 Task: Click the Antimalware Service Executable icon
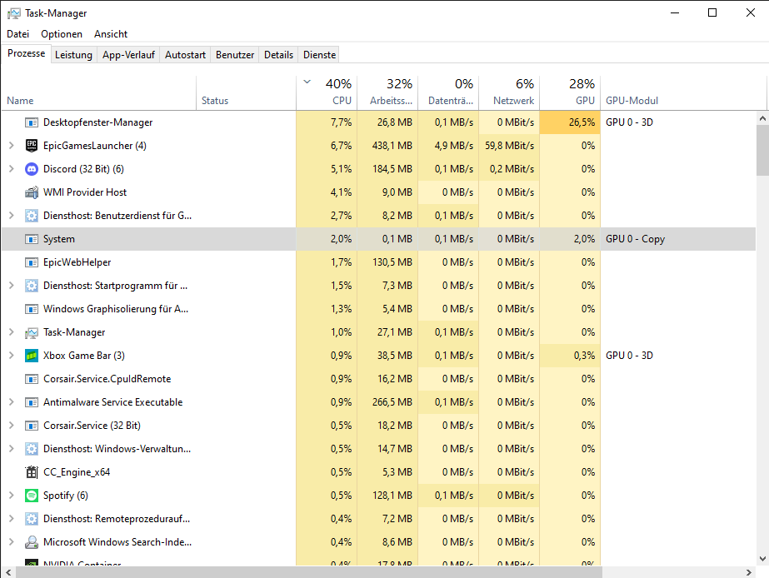[x=32, y=402]
